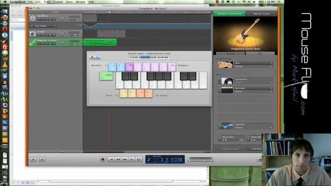Click the Octave down yellow key
This screenshot has width=331, height=186.
coord(124,94)
